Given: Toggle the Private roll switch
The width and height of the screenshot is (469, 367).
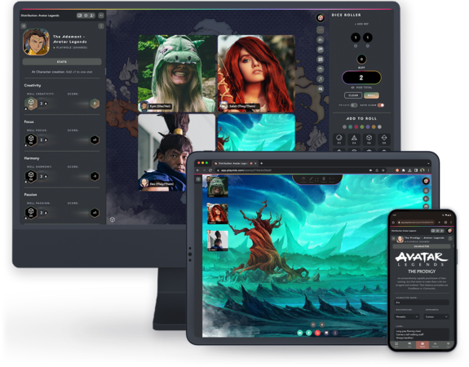Looking at the screenshot, I should point(354,105).
